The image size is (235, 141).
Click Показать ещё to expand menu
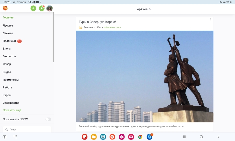pyautogui.click(x=12, y=110)
